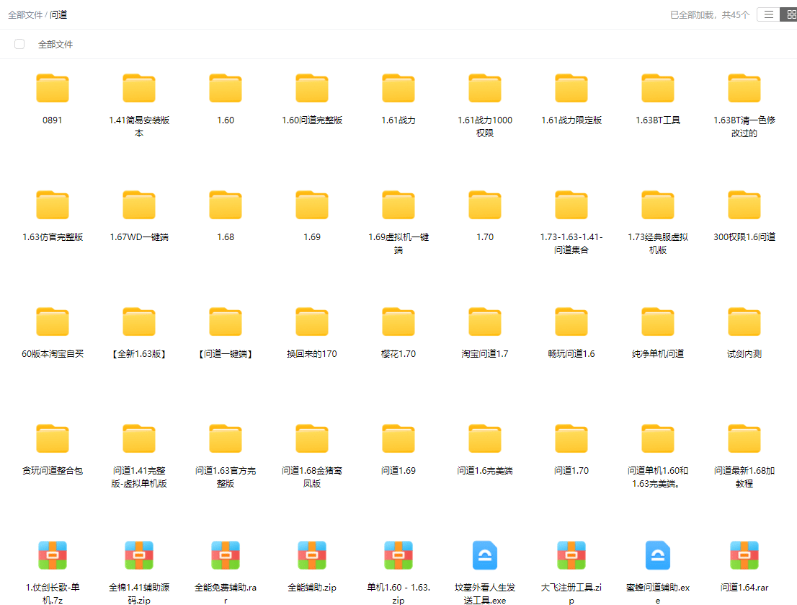Open the 樱花1.70 folder

click(398, 322)
